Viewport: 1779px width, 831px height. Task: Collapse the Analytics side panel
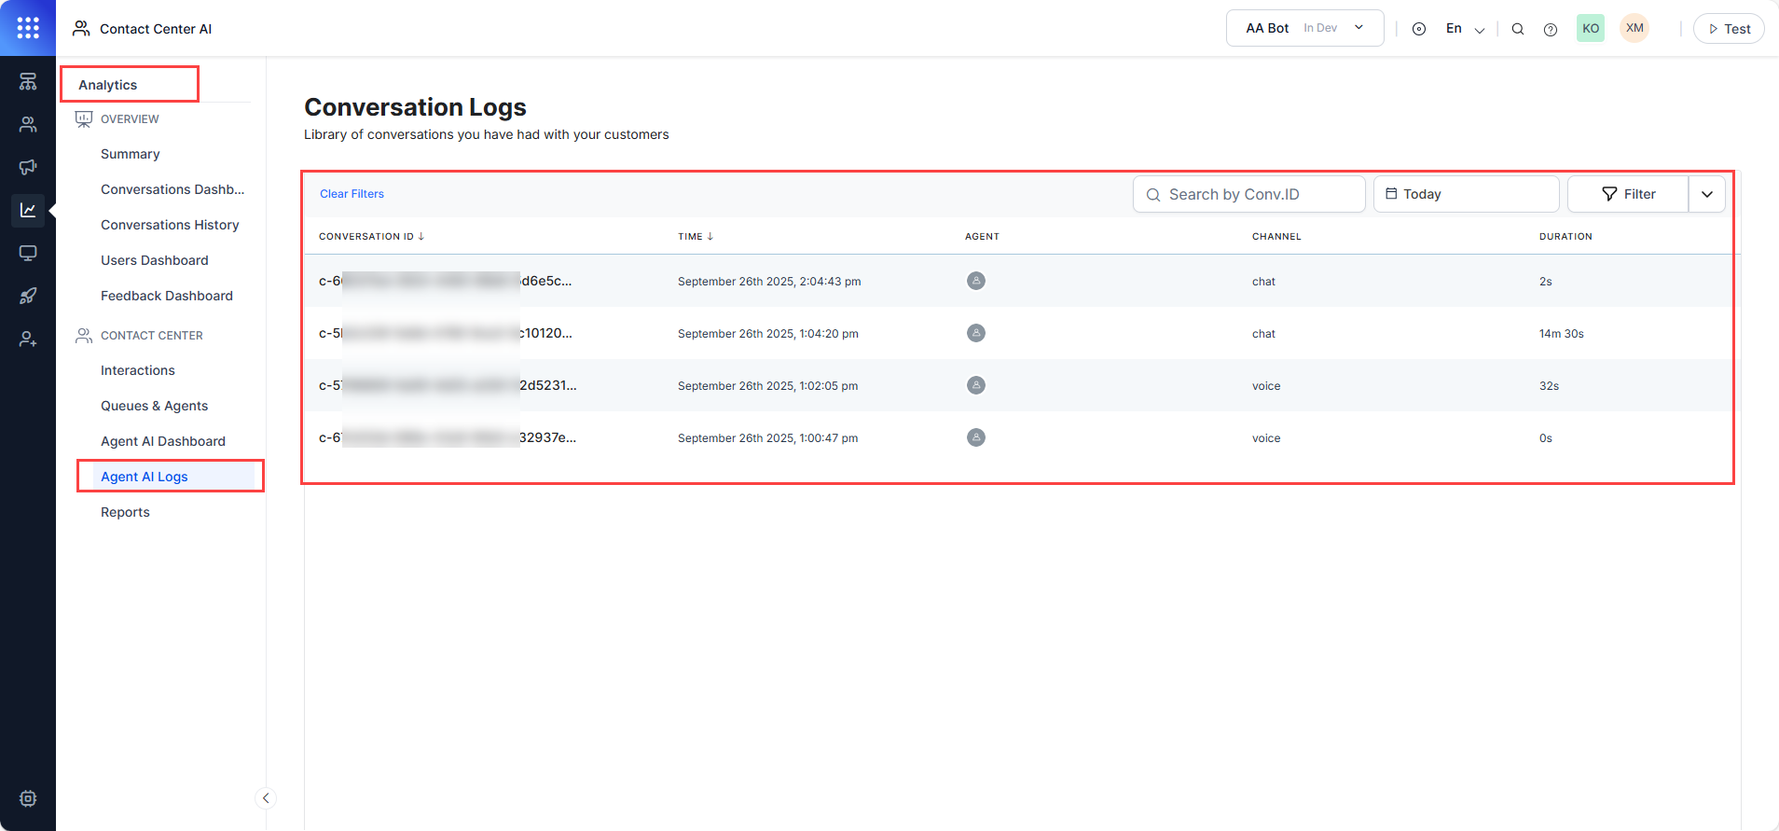(x=266, y=797)
